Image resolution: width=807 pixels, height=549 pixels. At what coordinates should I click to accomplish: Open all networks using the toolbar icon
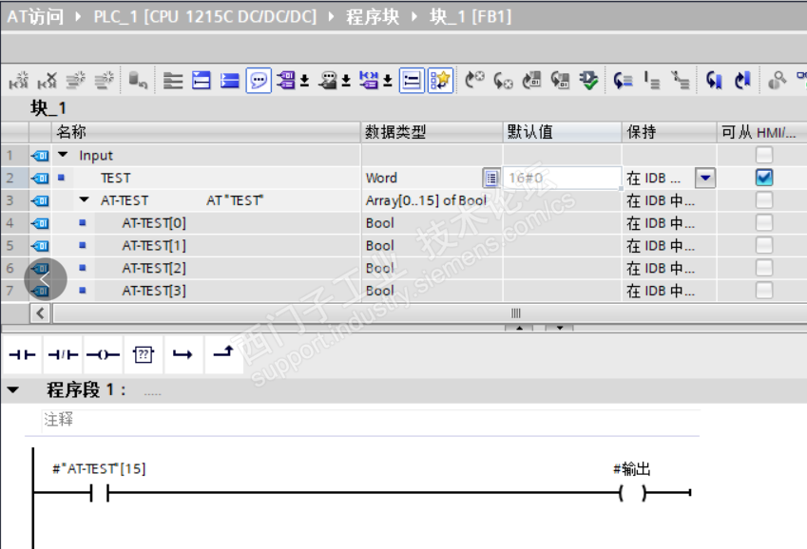pos(202,81)
